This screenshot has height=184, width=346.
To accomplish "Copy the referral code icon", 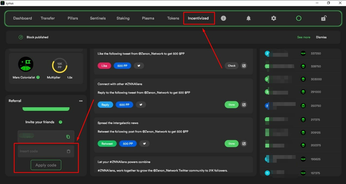I will [x=68, y=137].
